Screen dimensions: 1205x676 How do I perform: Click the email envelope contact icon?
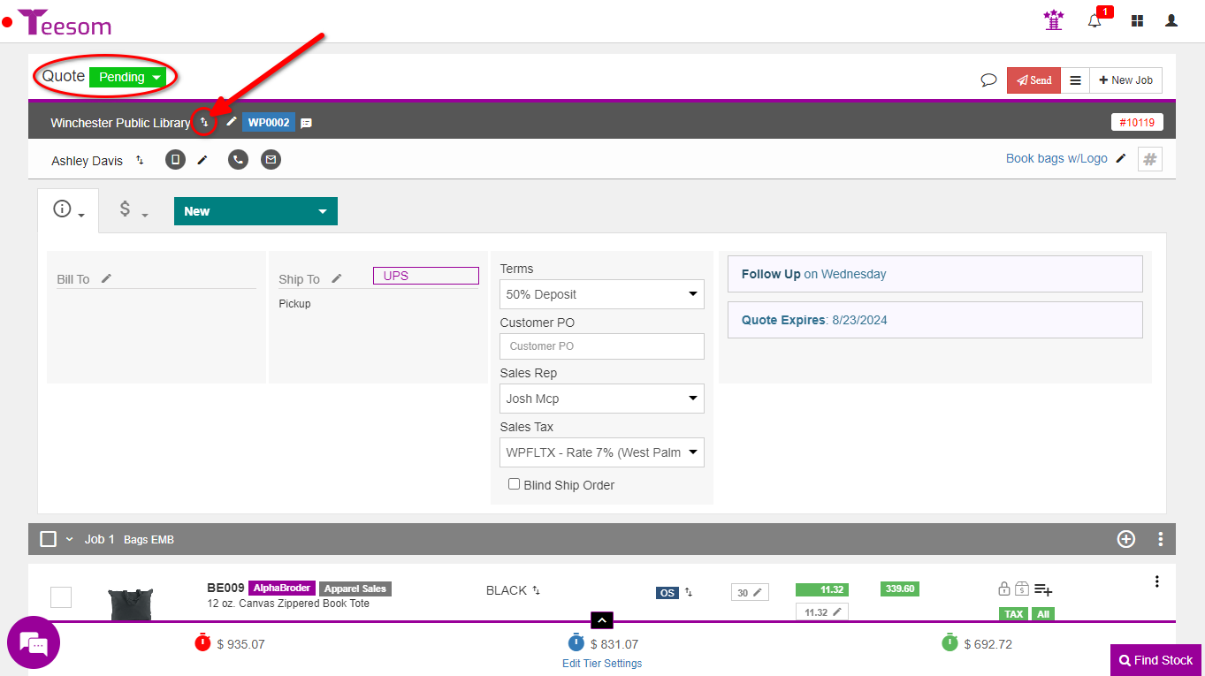click(x=271, y=160)
